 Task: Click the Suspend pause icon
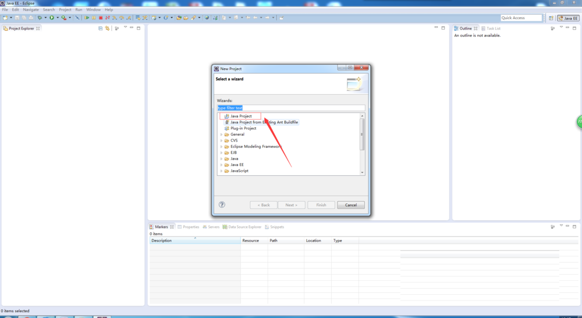point(94,18)
